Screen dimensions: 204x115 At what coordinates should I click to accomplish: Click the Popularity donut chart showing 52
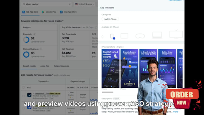tap(26, 40)
